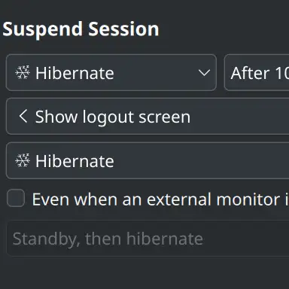Select the Hibernate text in the lower combo
The height and width of the screenshot is (289, 289).
pos(75,161)
